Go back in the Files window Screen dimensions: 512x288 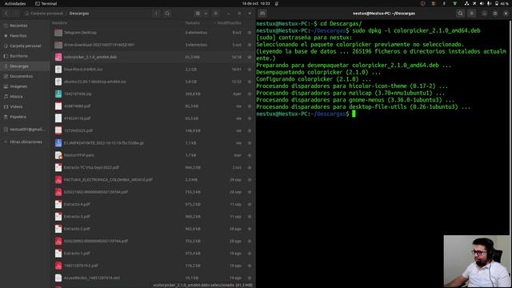coord(6,14)
